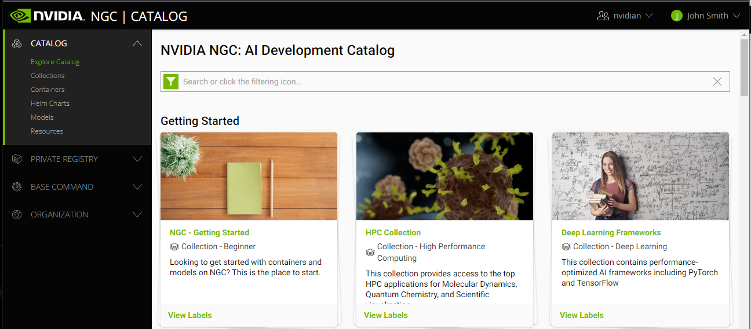751x329 pixels.
Task: Open Models in sidebar
Action: (x=42, y=117)
